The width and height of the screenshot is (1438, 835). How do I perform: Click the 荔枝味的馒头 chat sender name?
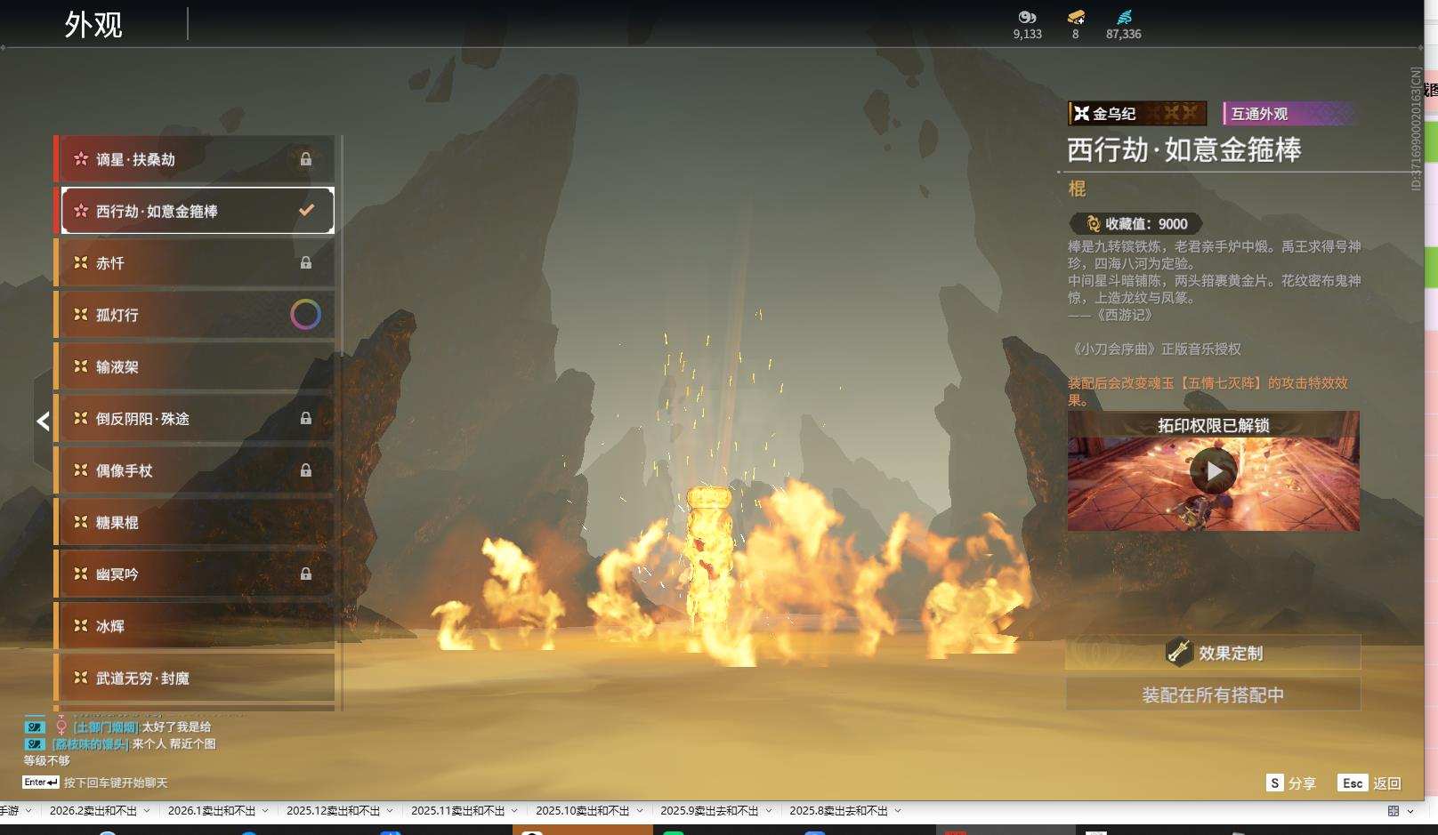[91, 743]
